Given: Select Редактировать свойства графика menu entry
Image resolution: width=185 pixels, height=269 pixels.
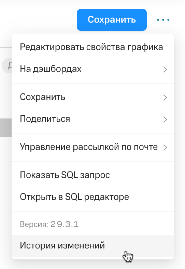Looking at the screenshot, I should click(x=93, y=47).
